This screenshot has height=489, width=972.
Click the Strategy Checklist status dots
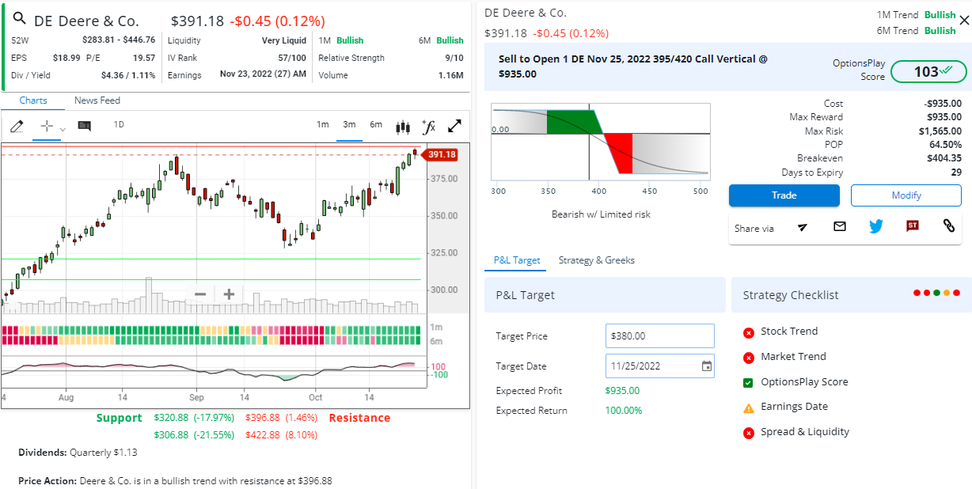[936, 293]
